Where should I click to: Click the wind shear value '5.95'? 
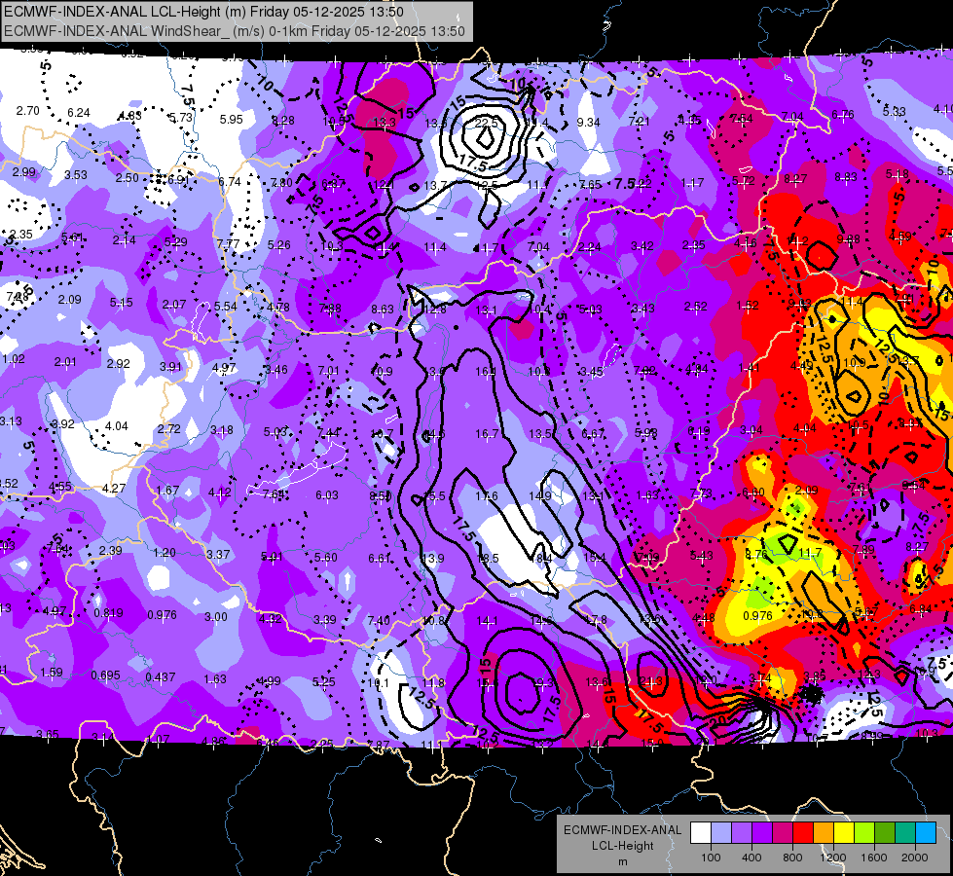coord(232,119)
